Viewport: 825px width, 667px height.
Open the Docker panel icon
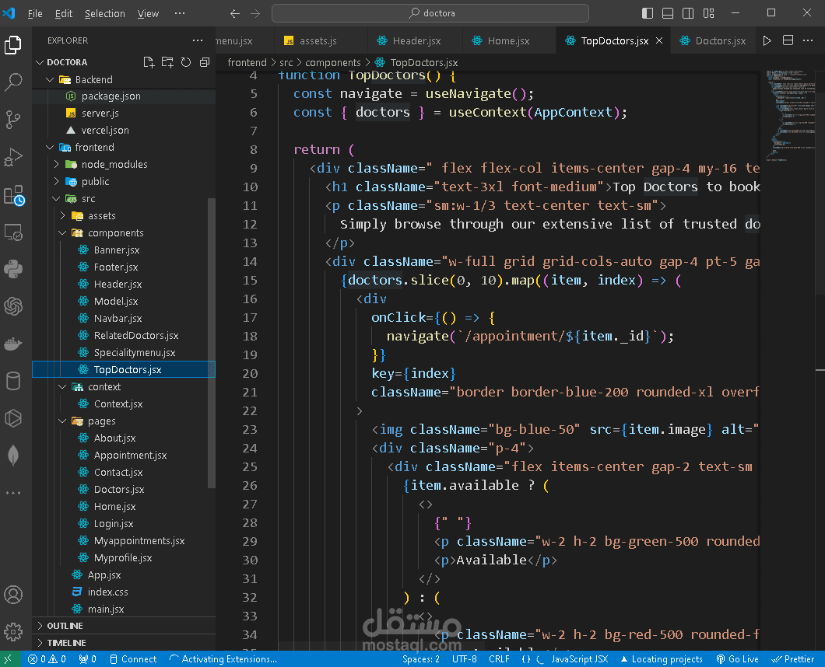point(13,343)
